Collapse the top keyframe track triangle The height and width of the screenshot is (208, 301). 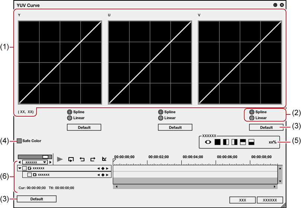click(20, 168)
